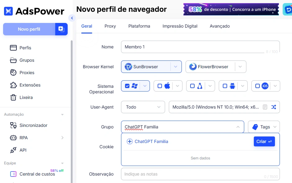This screenshot has height=183, width=292.
Task: Enable the macOS operating system checkbox
Action: [x=159, y=86]
